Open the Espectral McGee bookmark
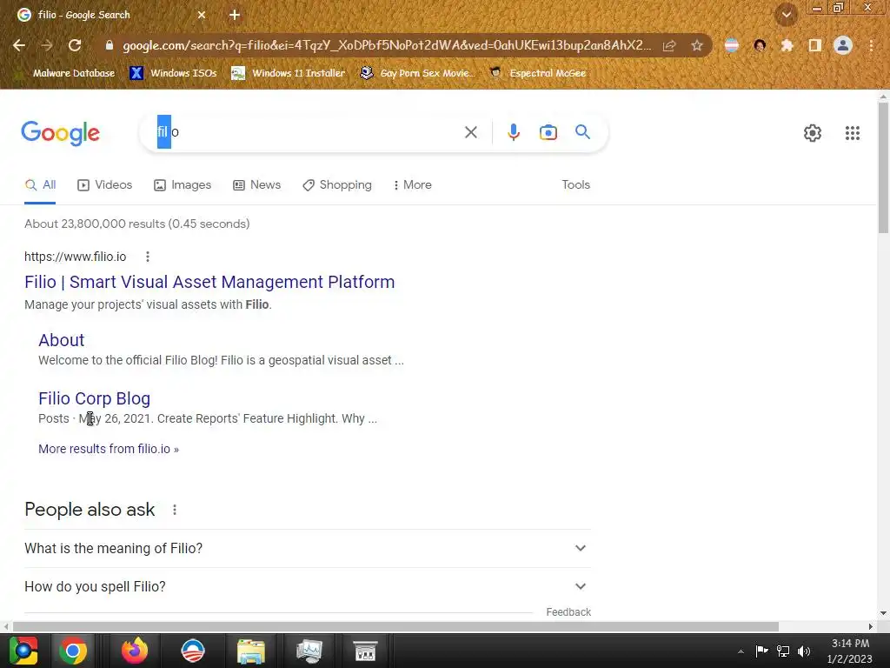The height and width of the screenshot is (668, 890). tap(538, 73)
